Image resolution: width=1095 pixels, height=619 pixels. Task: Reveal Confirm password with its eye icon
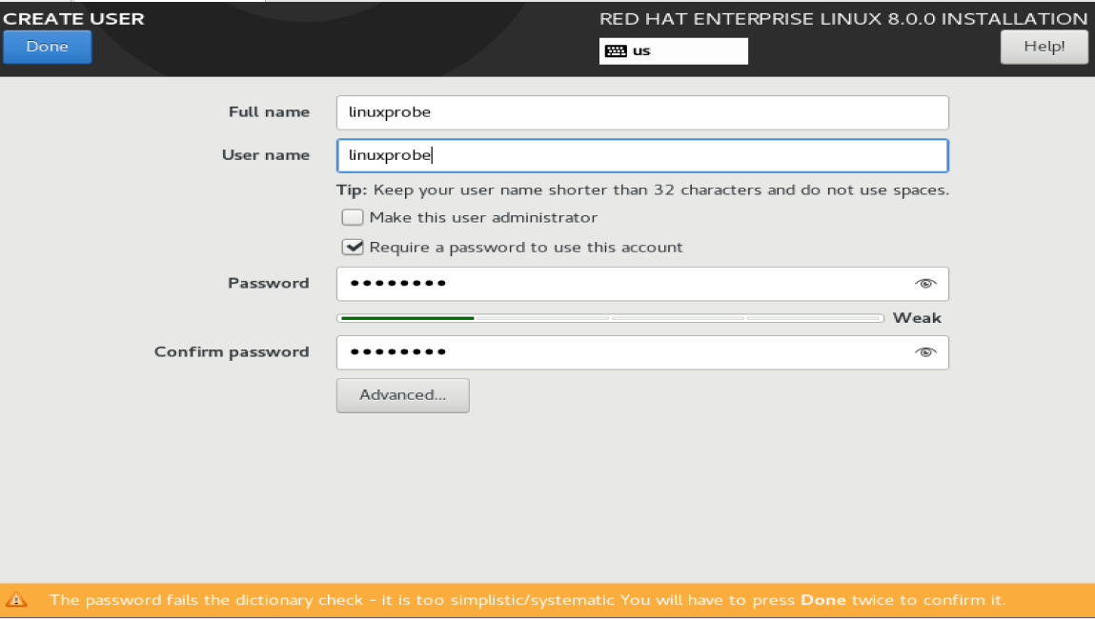click(925, 351)
